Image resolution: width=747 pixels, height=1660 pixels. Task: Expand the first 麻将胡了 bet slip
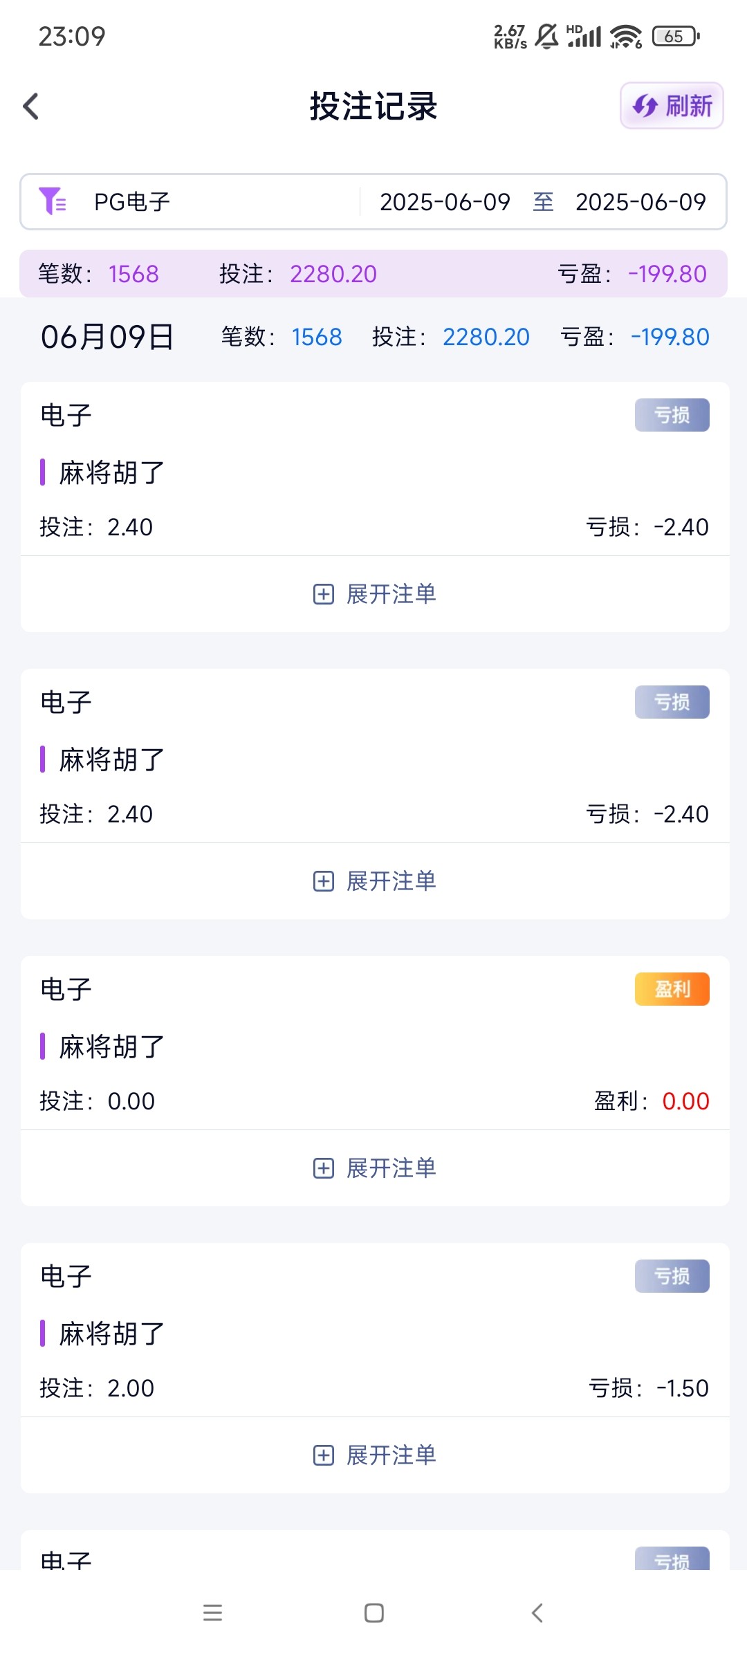click(x=375, y=594)
